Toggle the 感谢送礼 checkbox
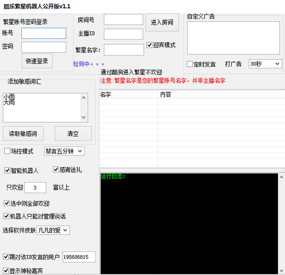The width and height of the screenshot is (285, 275). point(56,170)
